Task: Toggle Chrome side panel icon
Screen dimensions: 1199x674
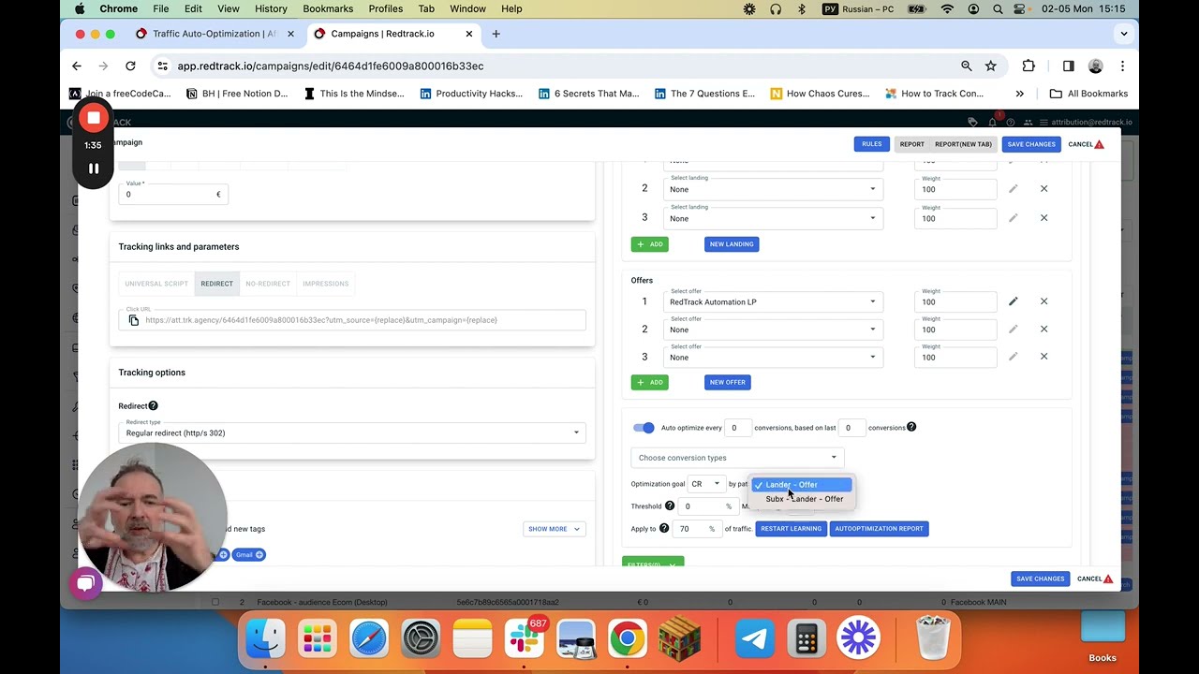Action: [1068, 66]
